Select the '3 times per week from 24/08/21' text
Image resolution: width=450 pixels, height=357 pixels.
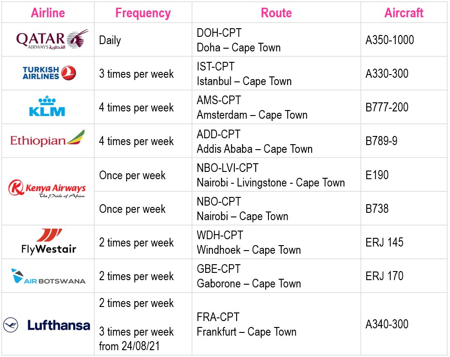137,339
